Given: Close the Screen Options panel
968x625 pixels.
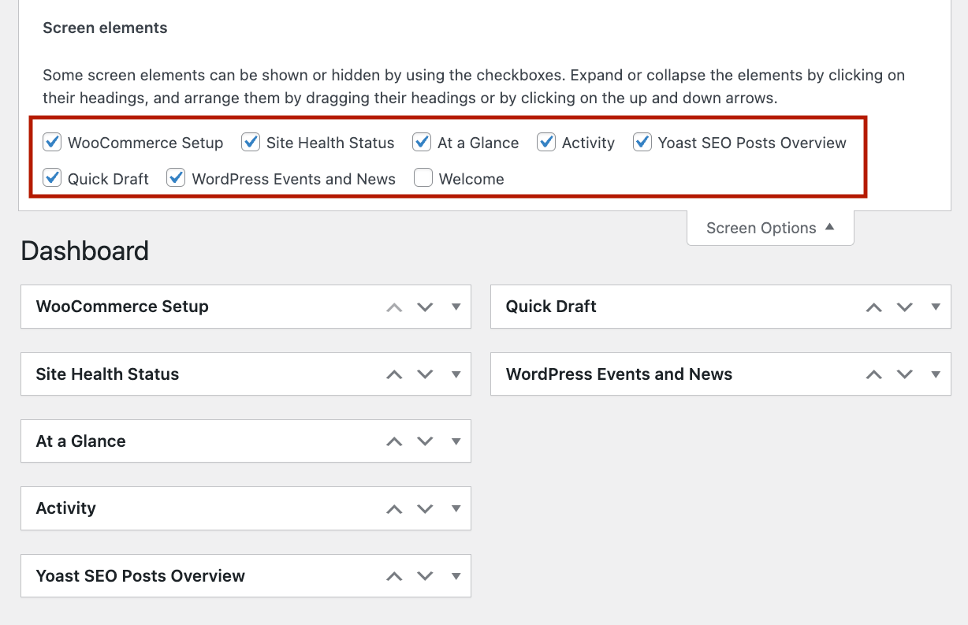Looking at the screenshot, I should tap(769, 227).
